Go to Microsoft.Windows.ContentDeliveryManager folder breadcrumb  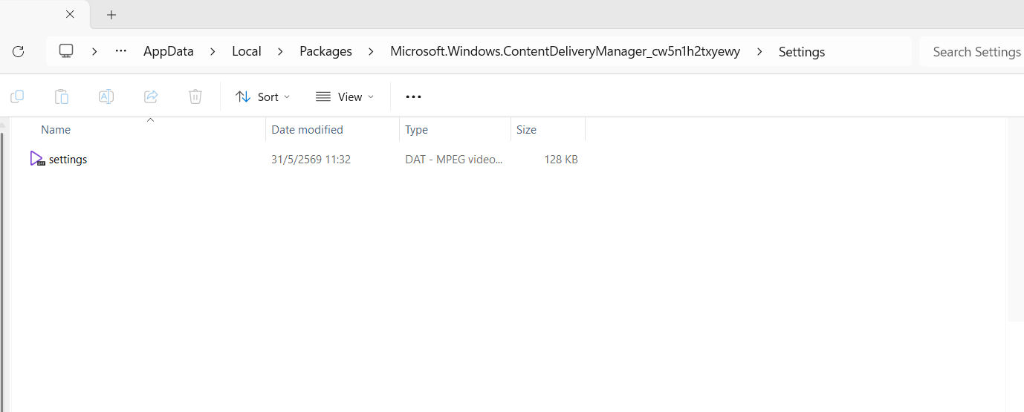click(565, 51)
